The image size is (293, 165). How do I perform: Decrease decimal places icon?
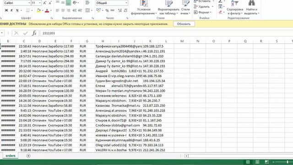click(125, 11)
